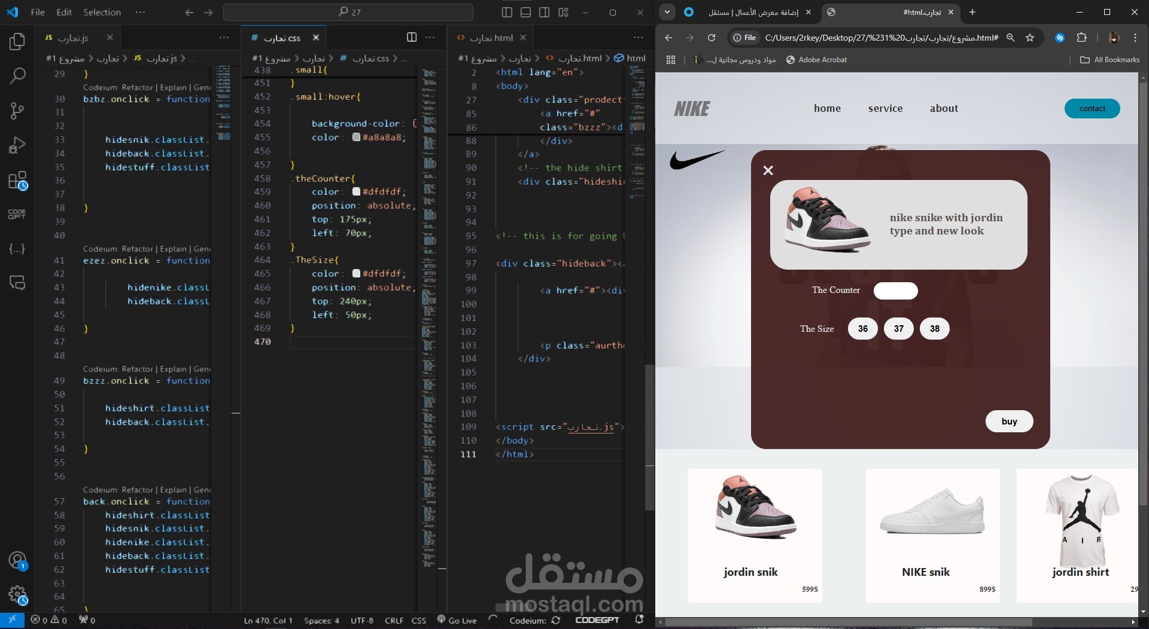Open notifications bell in status bar
Viewport: 1149px width, 629px height.
tap(639, 620)
